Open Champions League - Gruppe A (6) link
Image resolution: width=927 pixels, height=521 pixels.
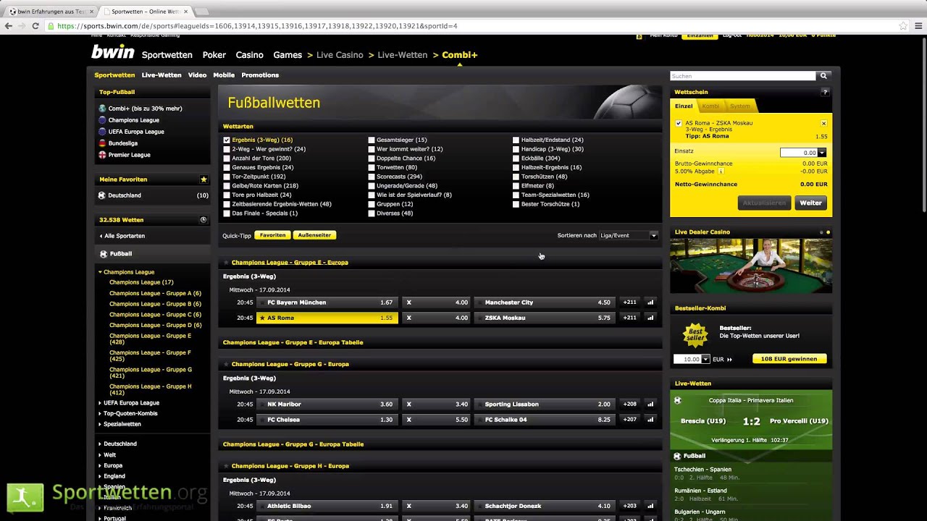[x=155, y=293]
